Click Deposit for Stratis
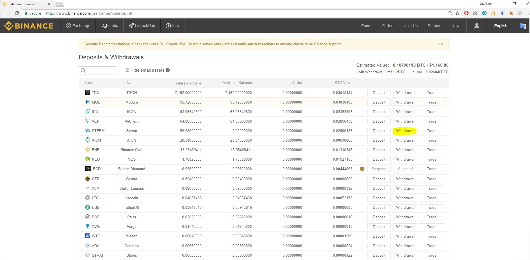Viewport: 530px width, 260px height. 379,255
